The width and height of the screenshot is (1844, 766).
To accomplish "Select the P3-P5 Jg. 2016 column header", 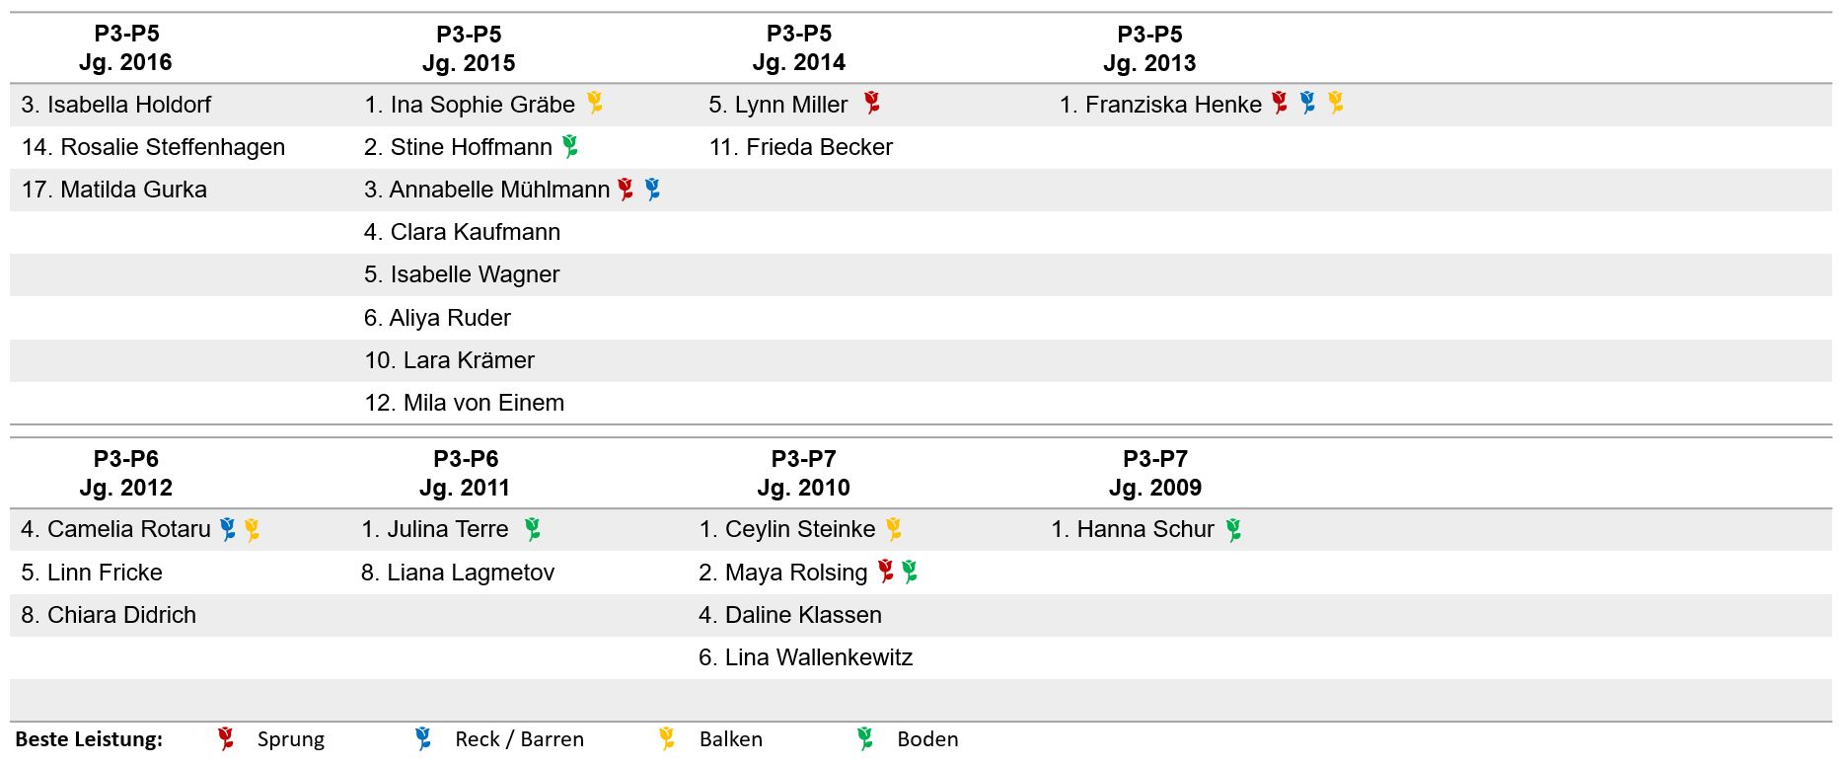I will [126, 48].
